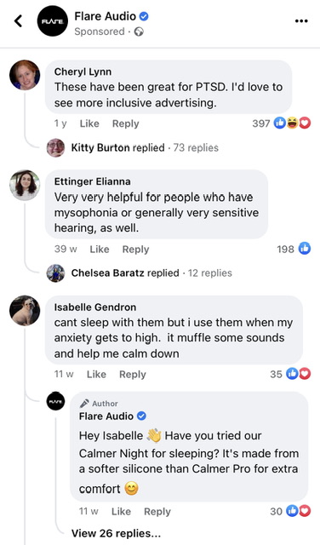This screenshot has width=320, height=545.
Task: Go back using the left chevron arrow
Action: point(18,21)
